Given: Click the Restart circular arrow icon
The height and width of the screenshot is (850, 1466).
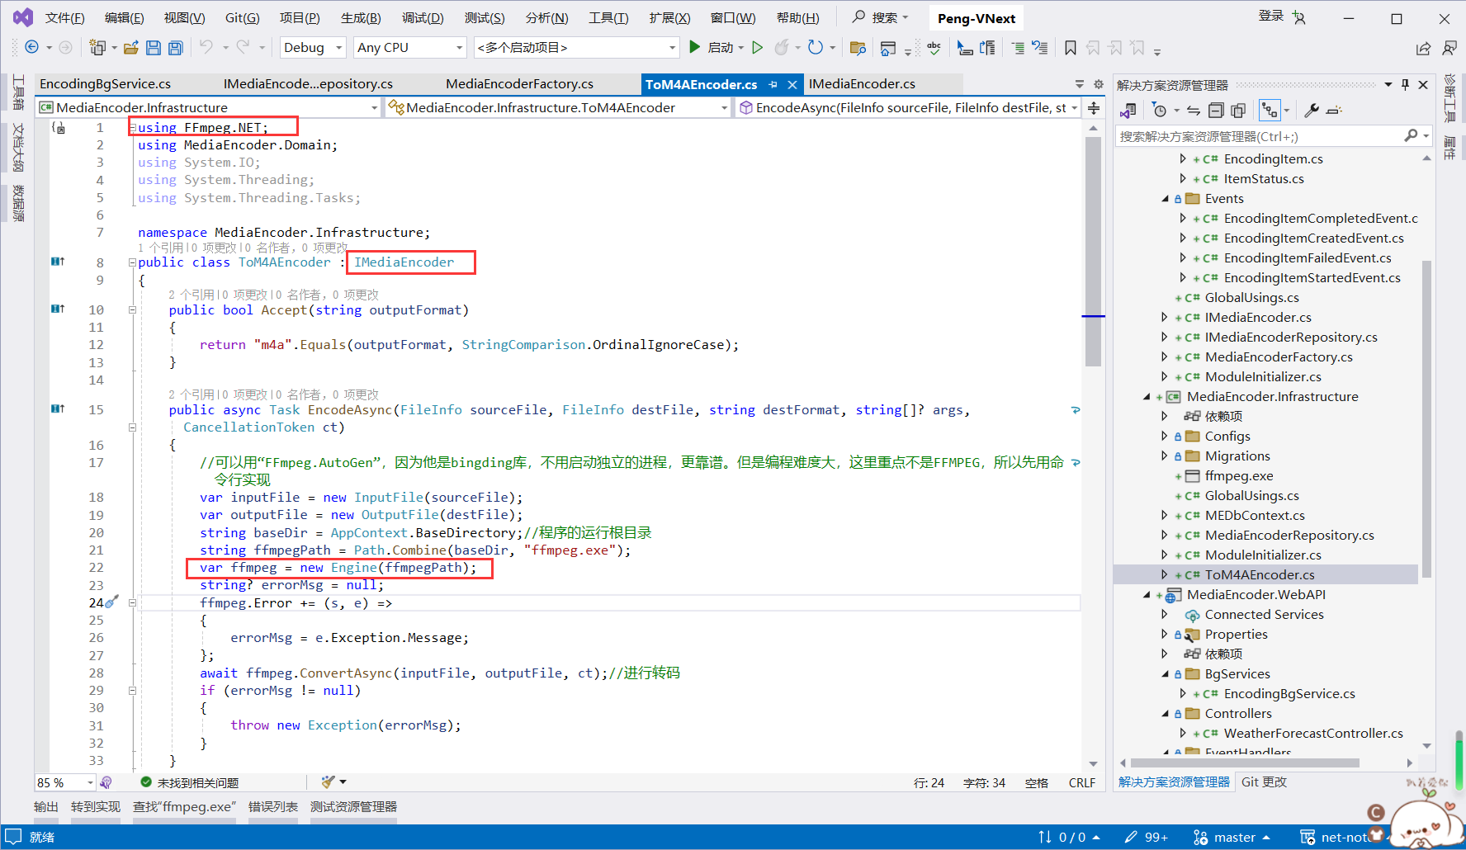Looking at the screenshot, I should [816, 47].
